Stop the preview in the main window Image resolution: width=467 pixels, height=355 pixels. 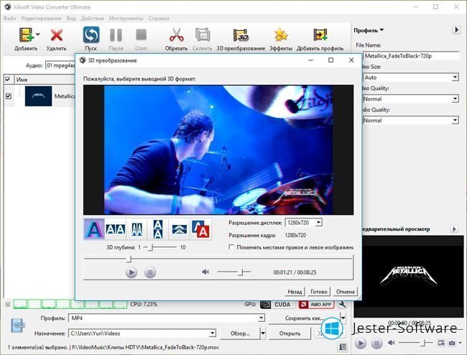pyautogui.click(x=376, y=343)
